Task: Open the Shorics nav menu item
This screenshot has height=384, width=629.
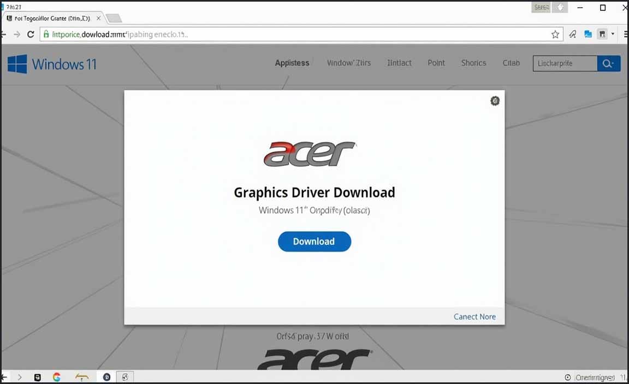Action: pos(473,63)
